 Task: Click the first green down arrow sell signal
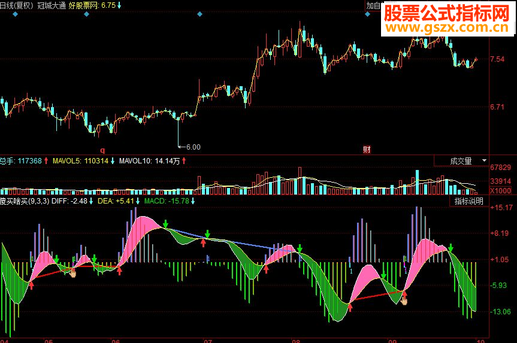(x=57, y=259)
